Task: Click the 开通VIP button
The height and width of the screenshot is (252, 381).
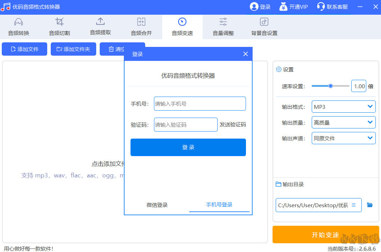Action: point(294,7)
